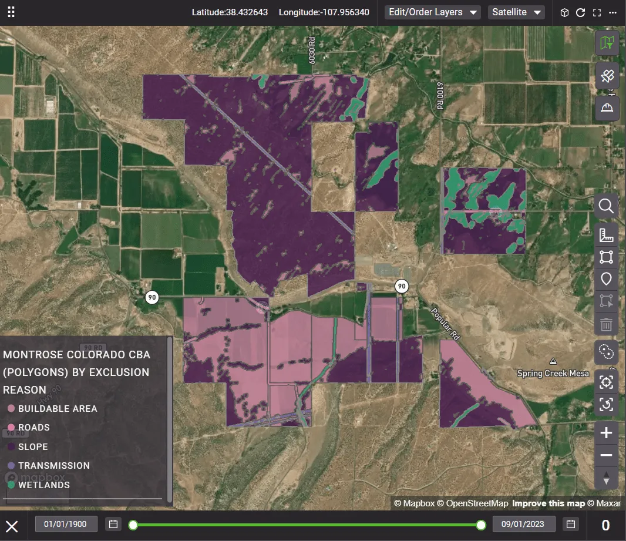Open the OpenStreetMap attribution link

473,503
